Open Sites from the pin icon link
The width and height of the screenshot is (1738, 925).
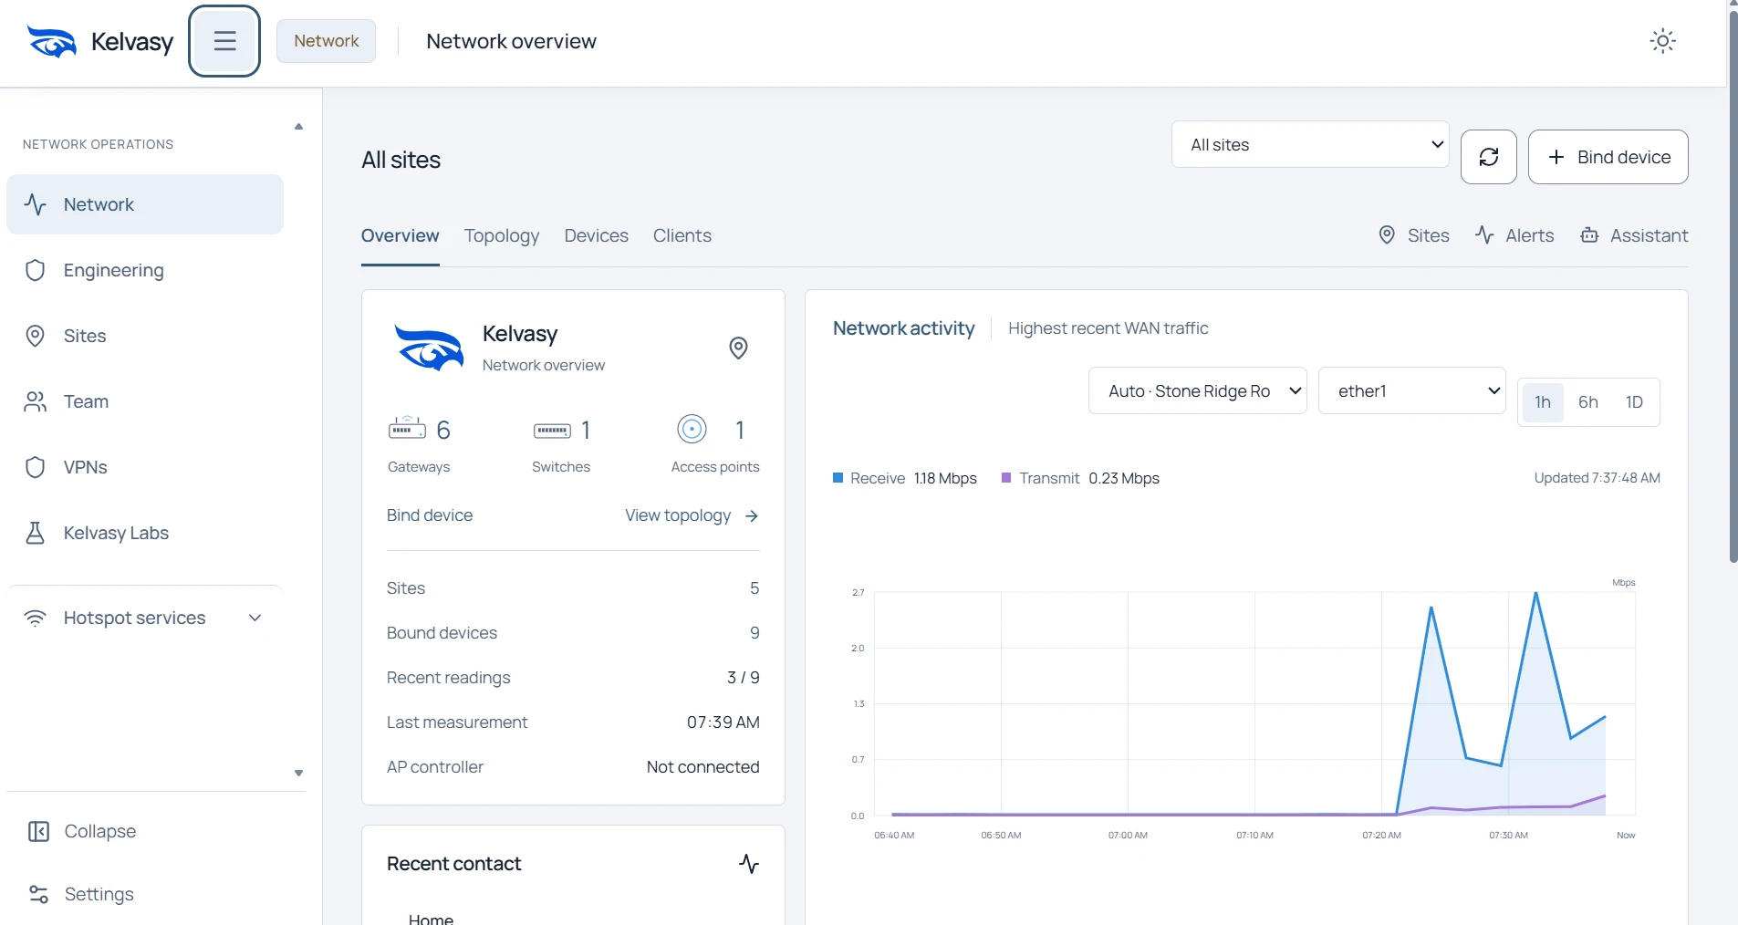click(1413, 235)
